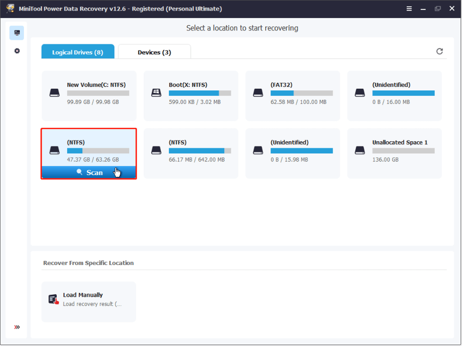The height and width of the screenshot is (346, 462).
Task: Click the 47.37 GB / 63.26 GB size text
Action: pos(93,160)
